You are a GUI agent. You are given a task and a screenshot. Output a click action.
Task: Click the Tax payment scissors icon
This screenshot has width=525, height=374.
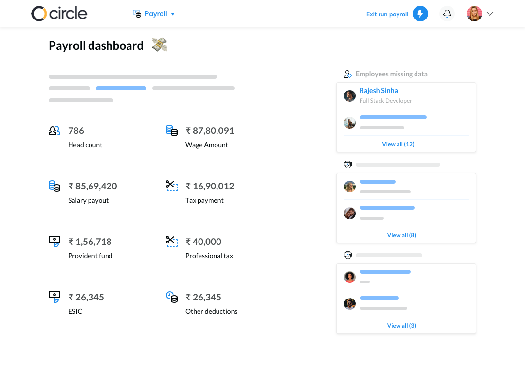point(172,186)
